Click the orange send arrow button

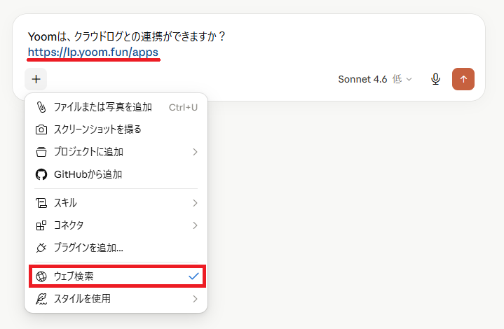(x=463, y=79)
